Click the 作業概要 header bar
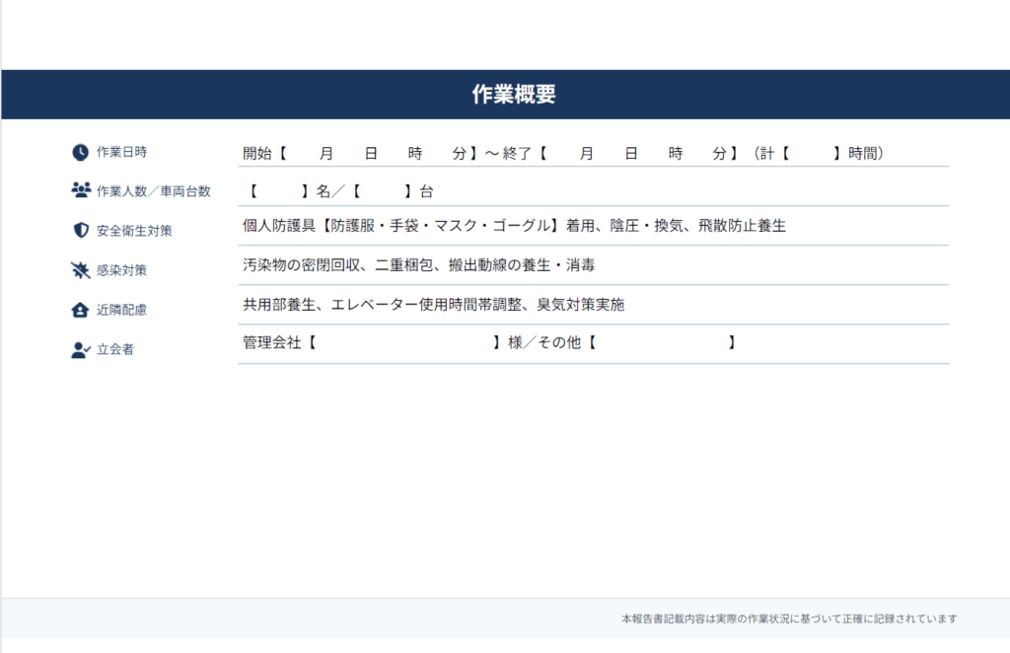Image resolution: width=1010 pixels, height=653 pixels. (x=505, y=95)
